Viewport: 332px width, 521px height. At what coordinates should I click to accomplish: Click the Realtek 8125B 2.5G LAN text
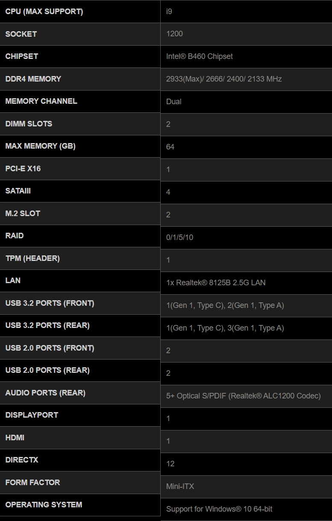(x=216, y=283)
